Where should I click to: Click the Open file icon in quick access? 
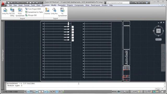click(x=12, y=3)
